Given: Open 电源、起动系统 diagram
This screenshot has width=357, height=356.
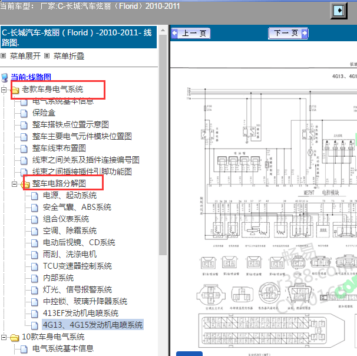Looking at the screenshot, I should 70,196.
